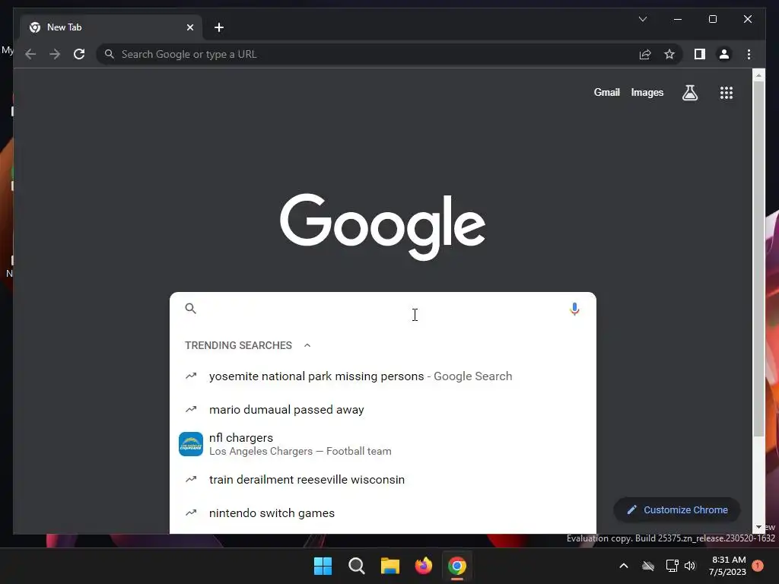Select the nfl chargers suggestion

click(x=383, y=444)
